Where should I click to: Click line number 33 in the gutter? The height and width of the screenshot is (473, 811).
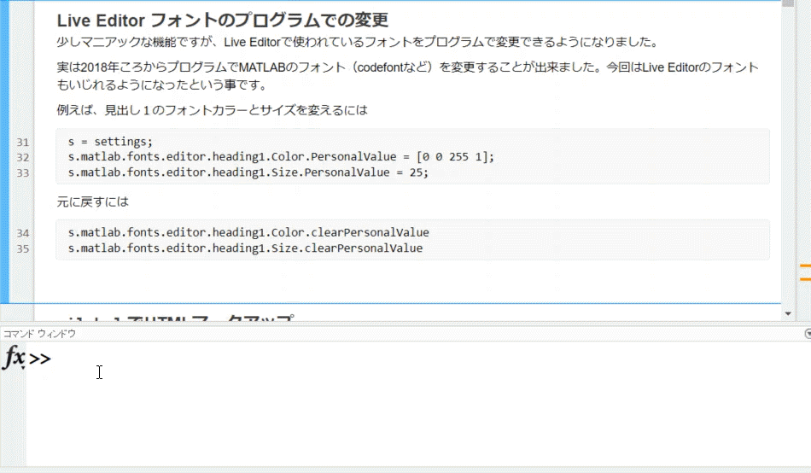23,172
